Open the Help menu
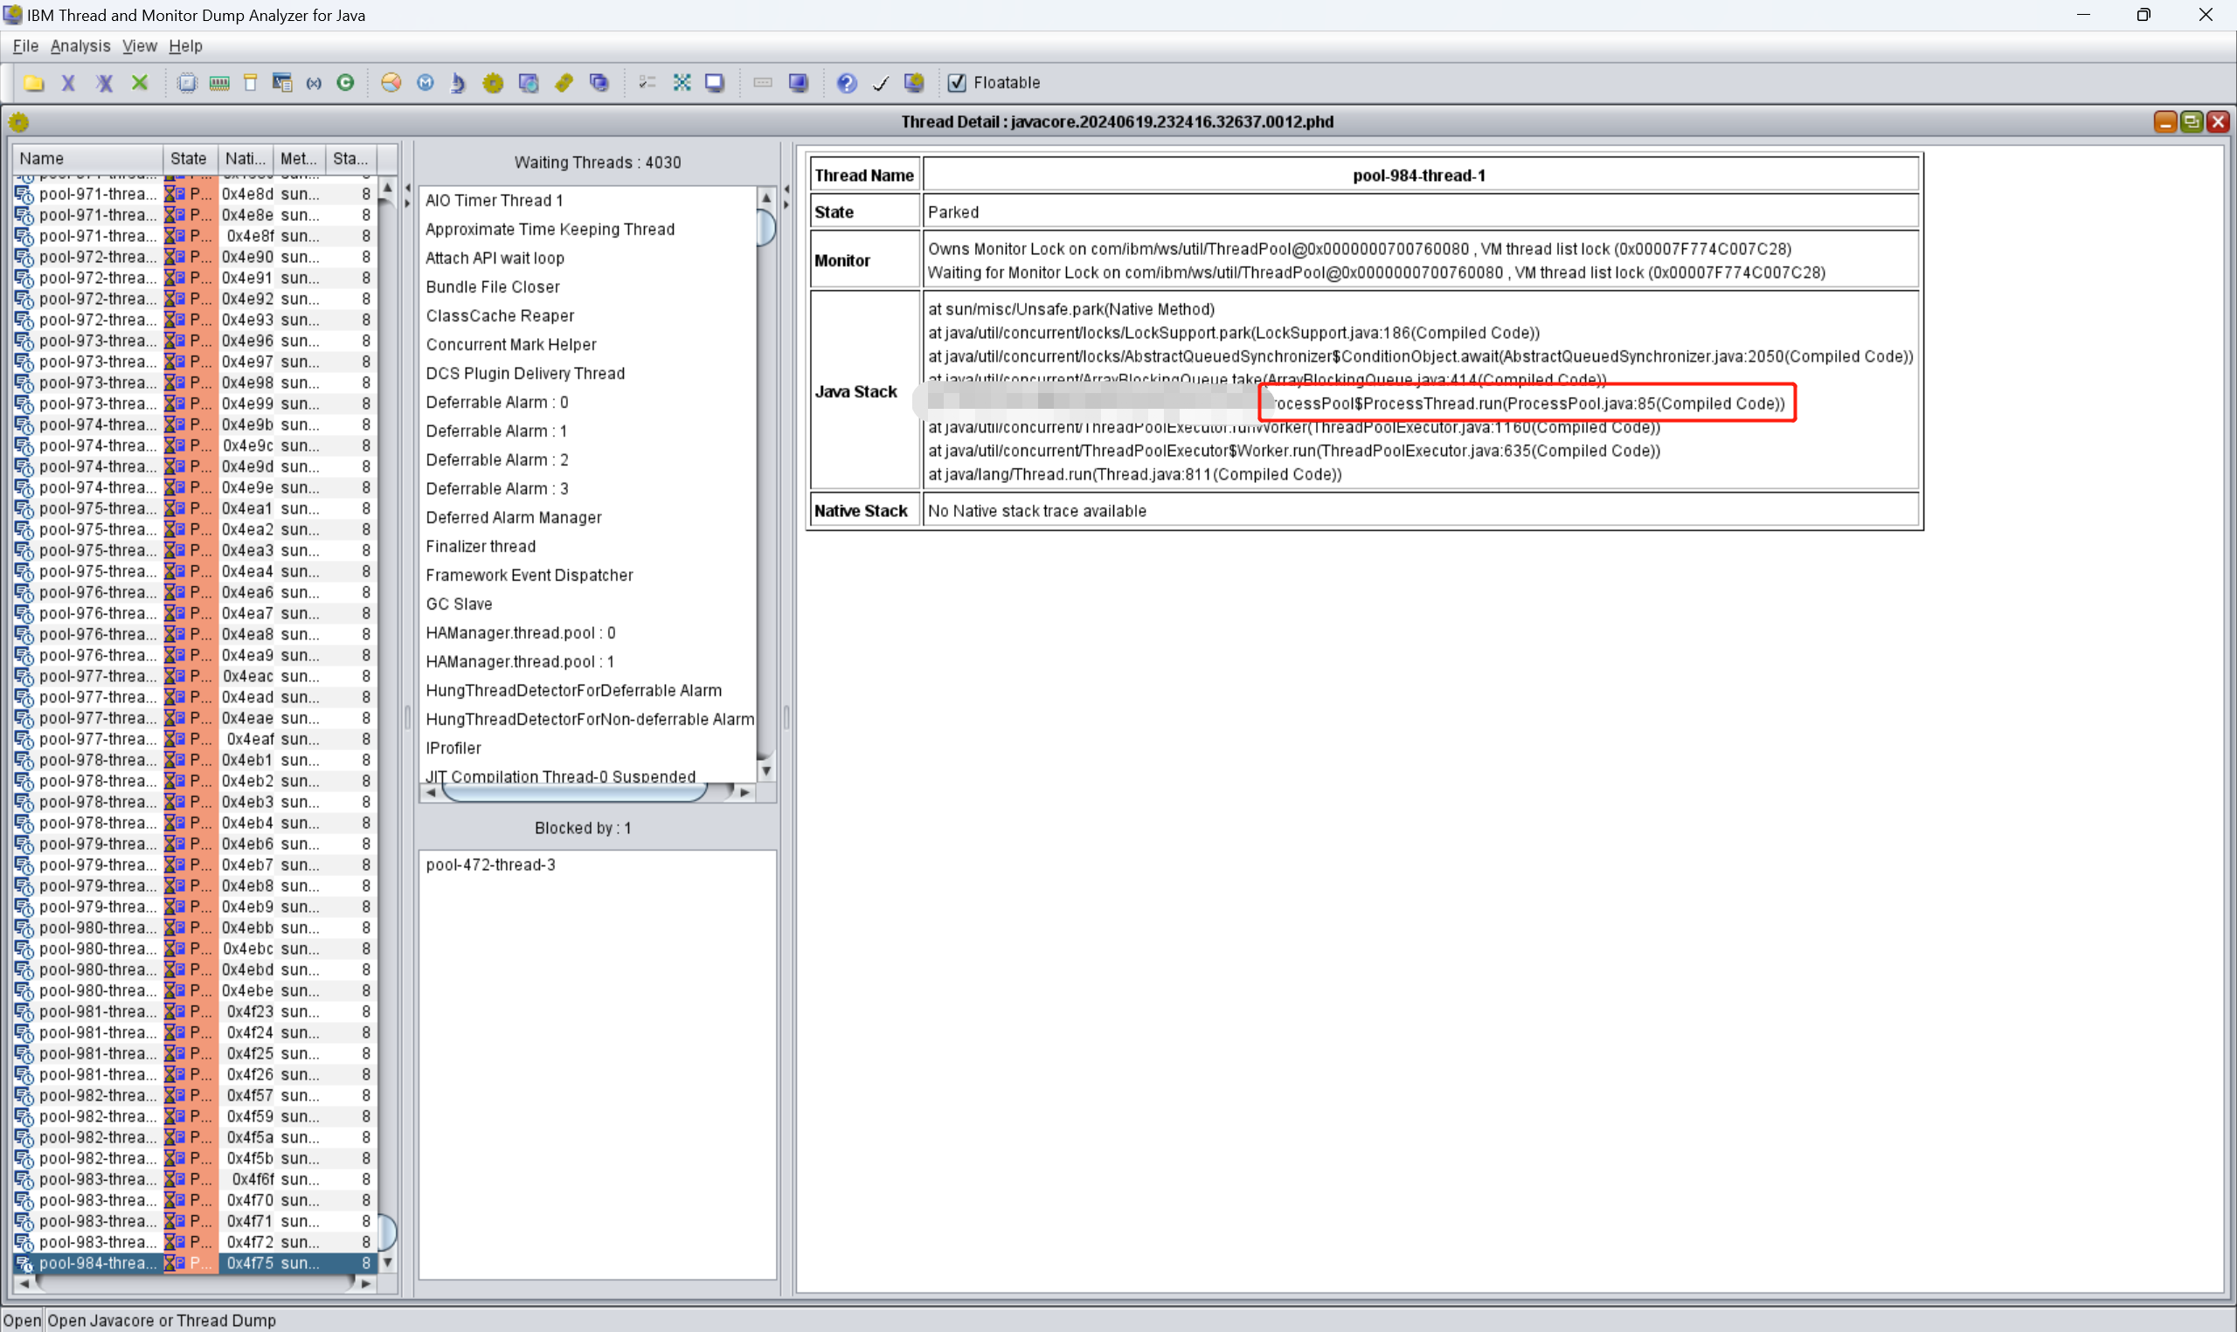The height and width of the screenshot is (1332, 2237). [185, 45]
